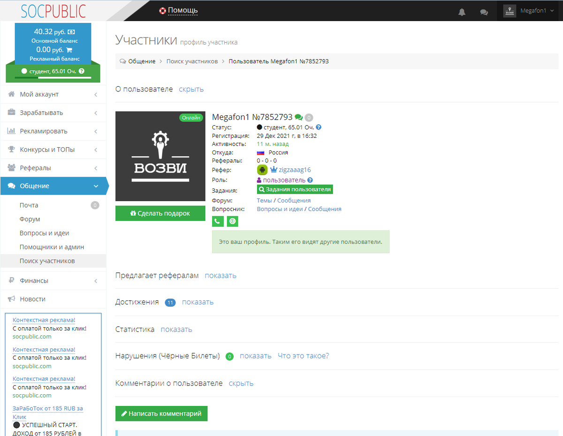Viewport: 563px width, 436px height.
Task: Open the referrer zigzaaag16 profile link
Action: [x=295, y=170]
